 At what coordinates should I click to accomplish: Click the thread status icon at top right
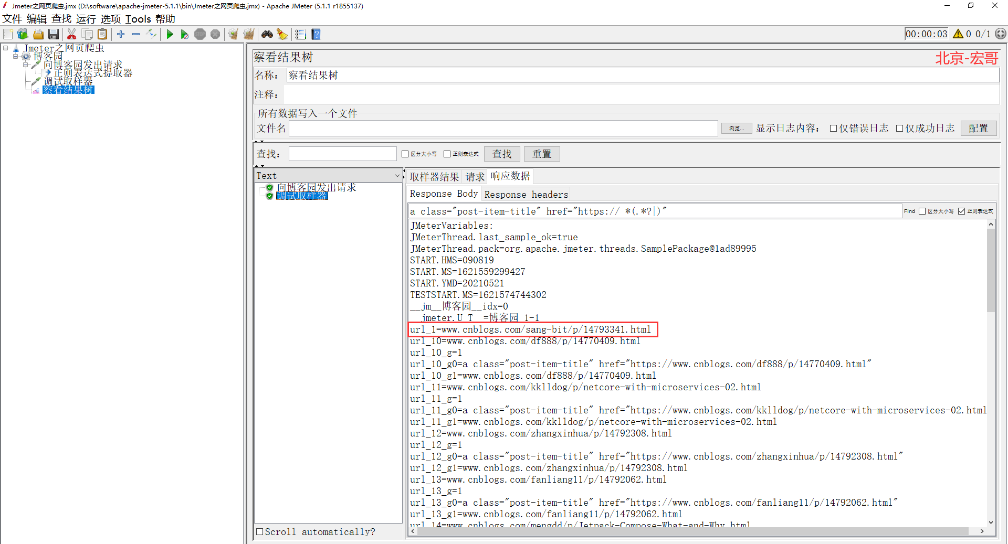(1001, 34)
